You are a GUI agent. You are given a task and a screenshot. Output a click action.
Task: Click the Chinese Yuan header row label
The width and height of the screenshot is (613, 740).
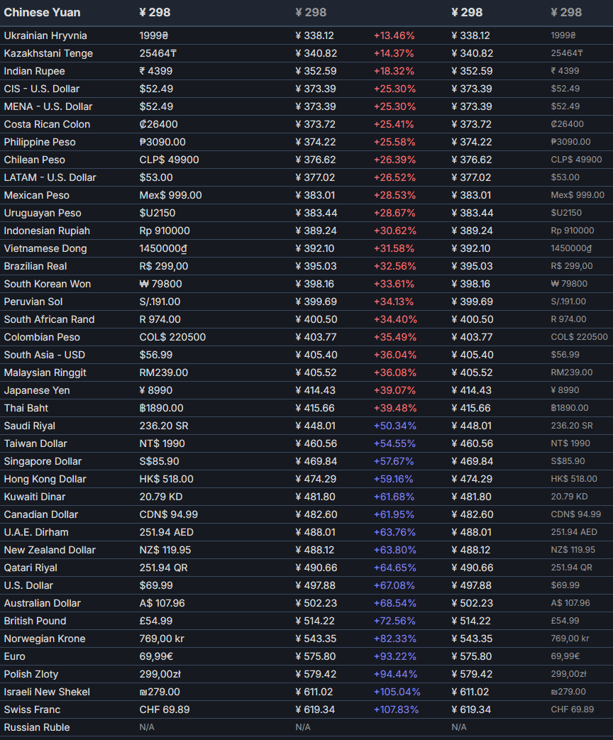(42, 12)
